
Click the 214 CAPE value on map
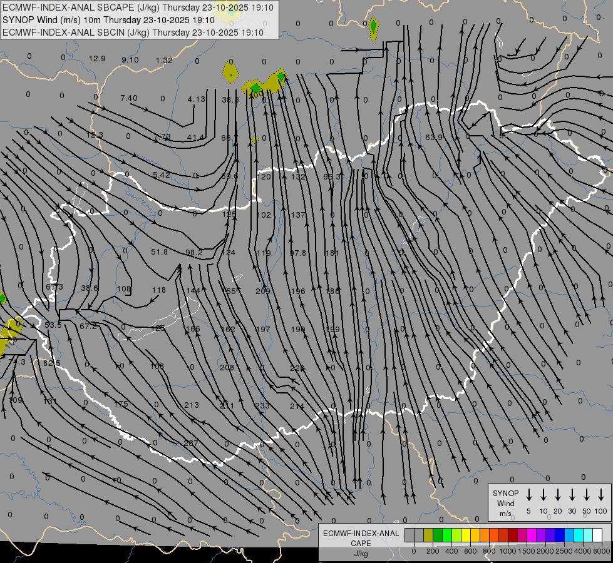297,407
